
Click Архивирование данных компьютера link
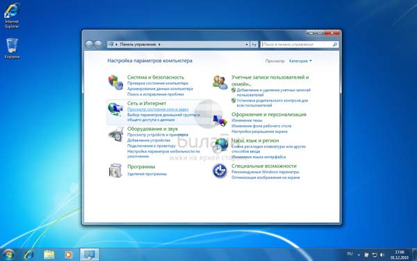(x=160, y=88)
